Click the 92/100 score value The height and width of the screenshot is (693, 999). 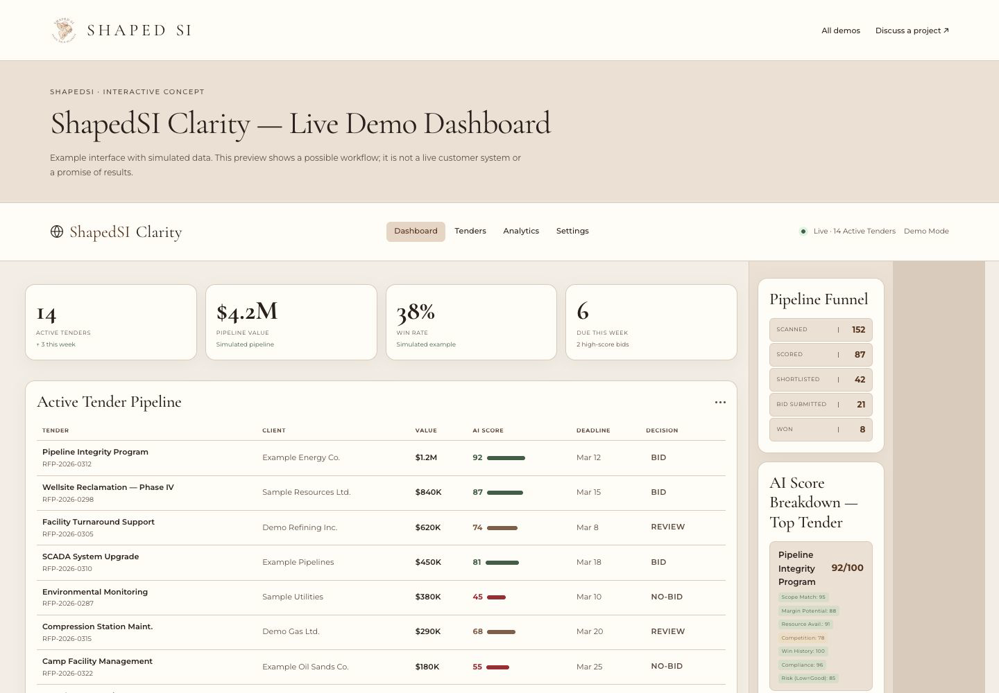(847, 568)
